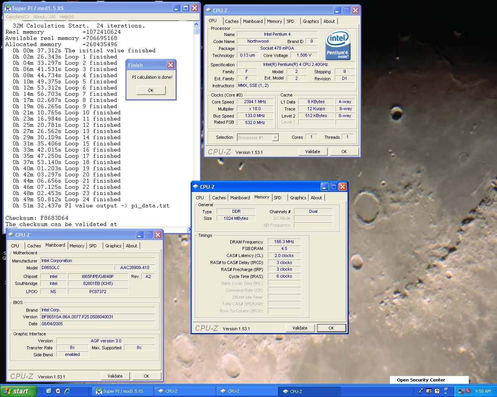Click Validate in the CPU-Z Mainboard window

click(115, 376)
